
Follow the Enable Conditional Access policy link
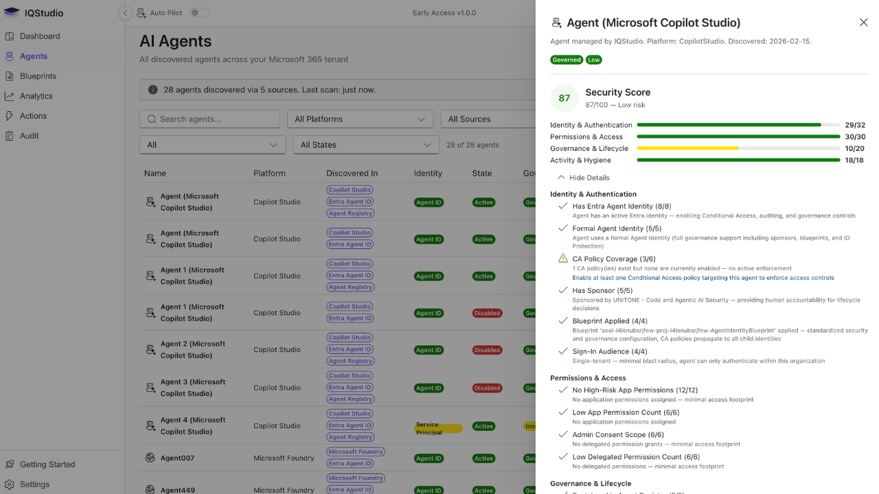[703, 278]
